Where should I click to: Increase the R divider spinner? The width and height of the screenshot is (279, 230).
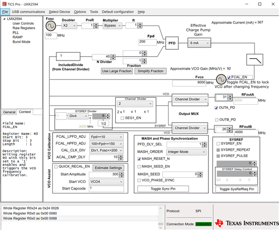click(140, 24)
